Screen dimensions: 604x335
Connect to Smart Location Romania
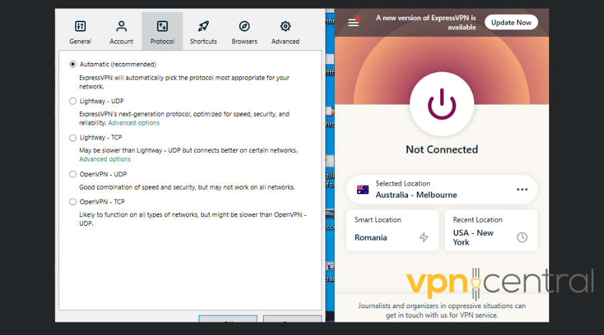tap(393, 230)
